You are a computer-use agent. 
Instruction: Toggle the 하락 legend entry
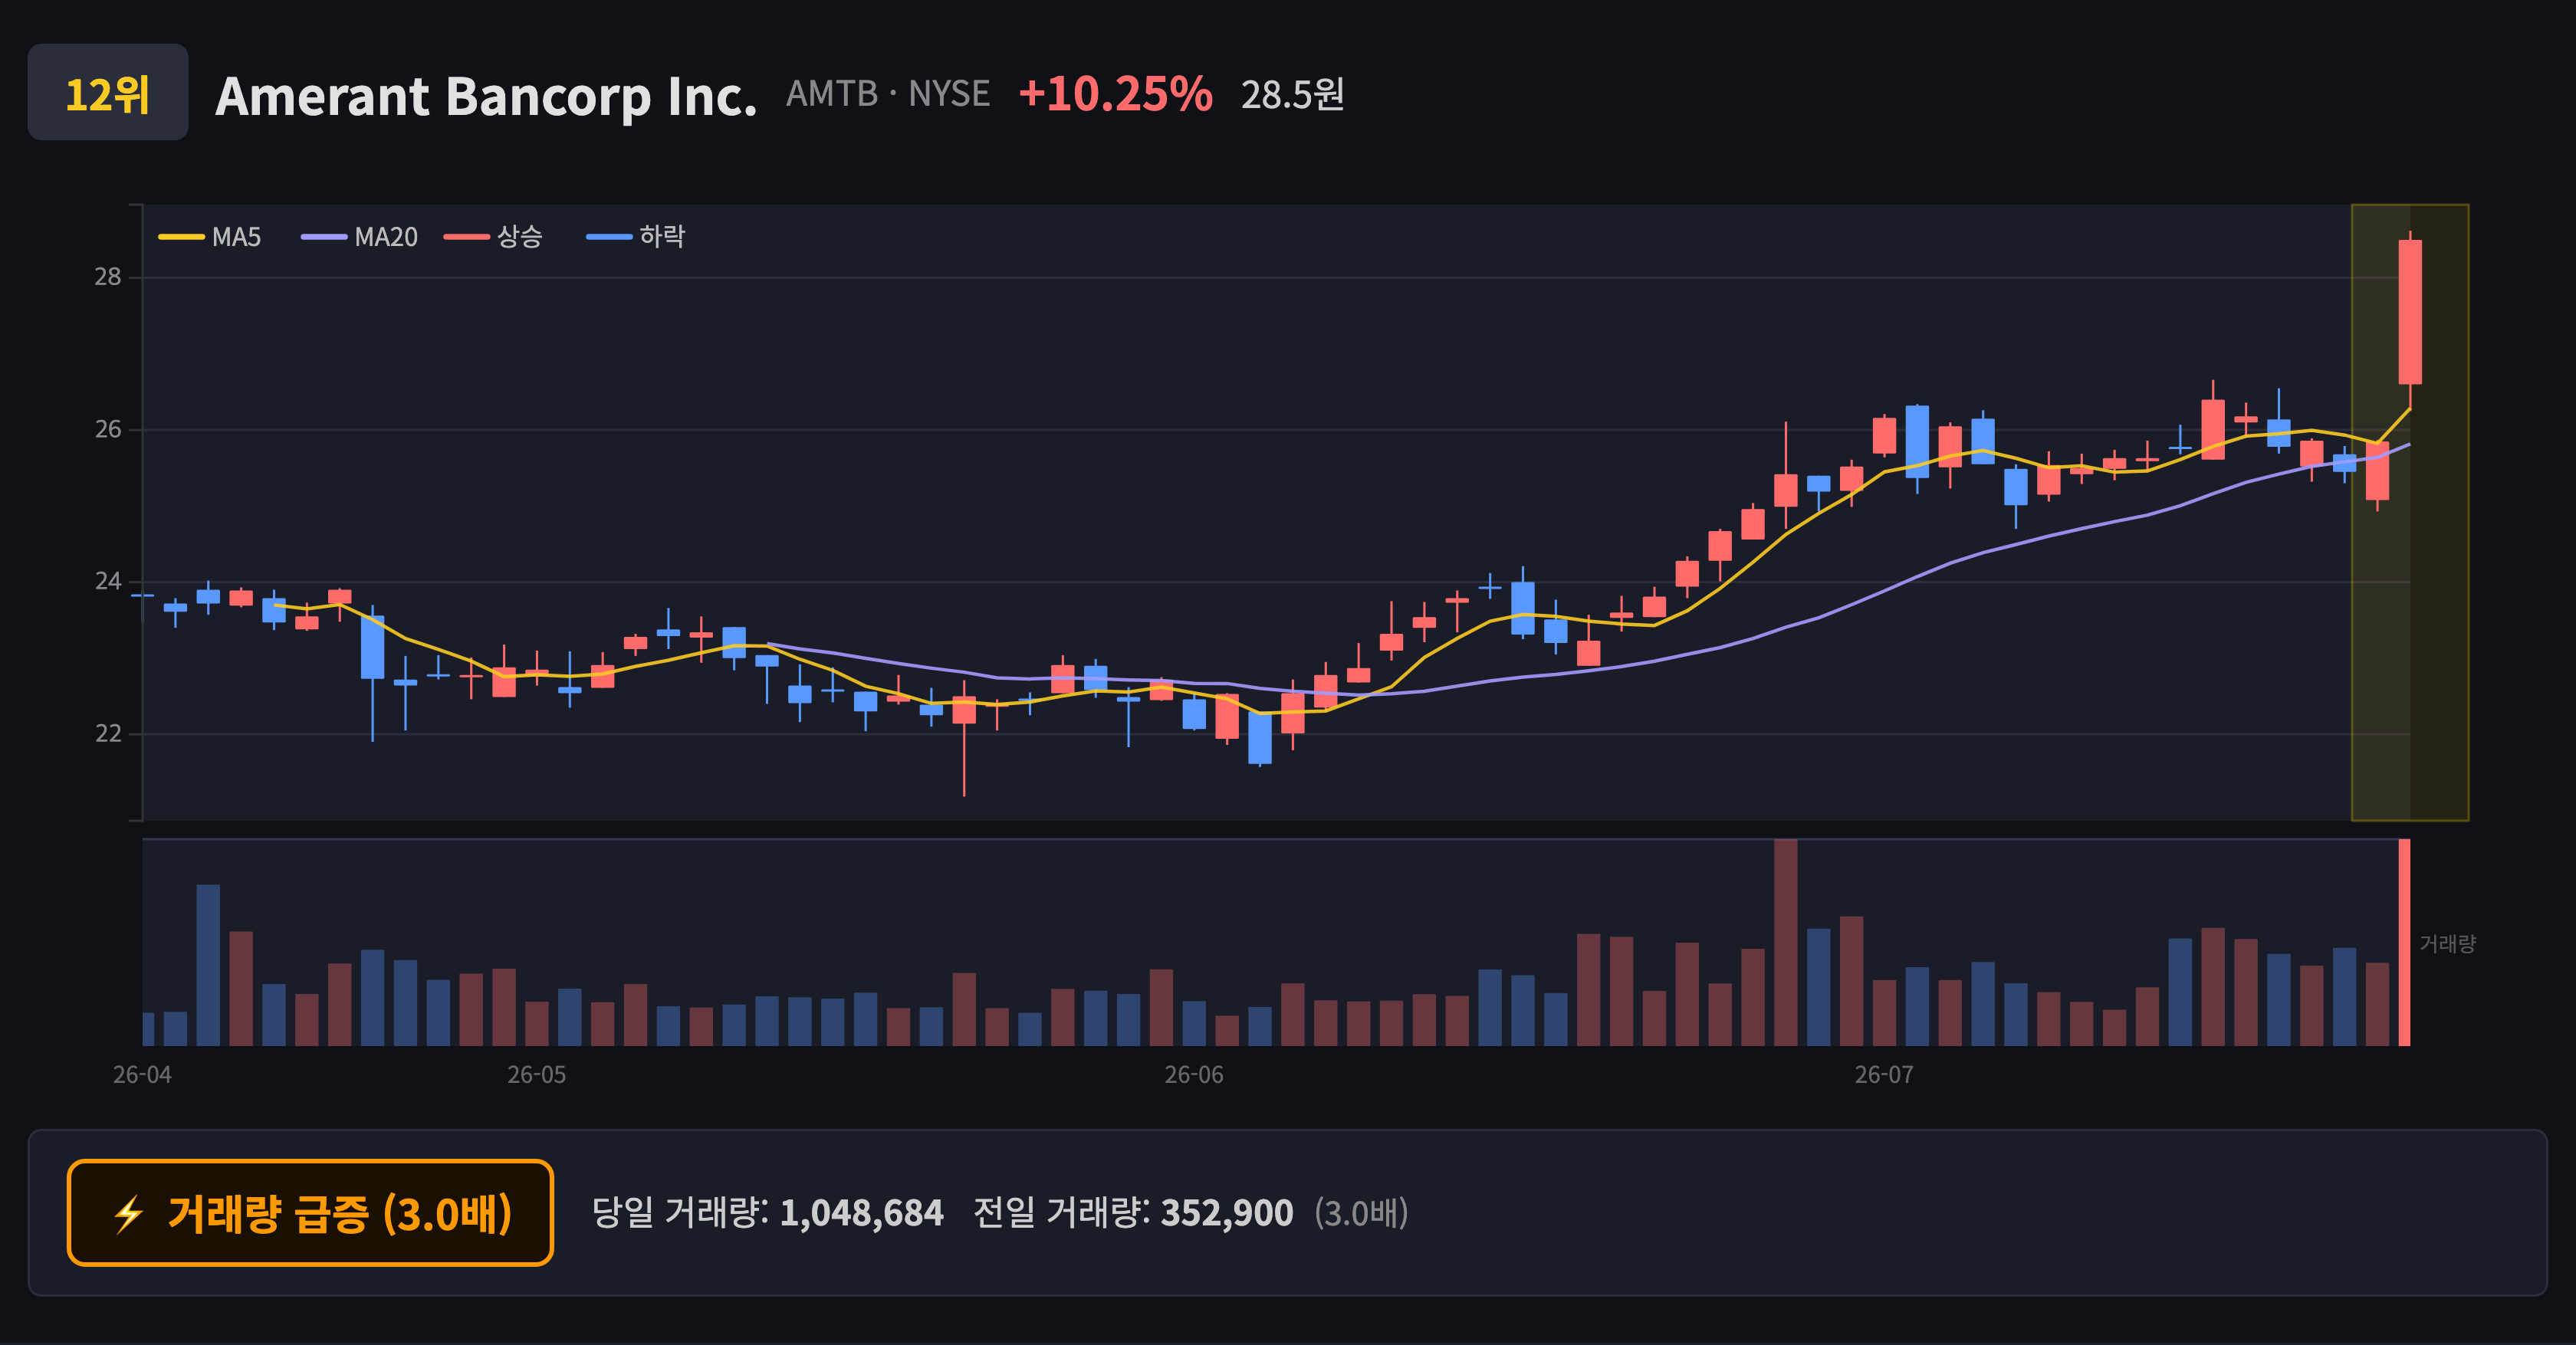636,237
